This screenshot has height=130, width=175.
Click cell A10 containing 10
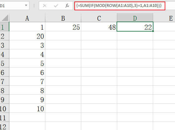tap(27, 108)
